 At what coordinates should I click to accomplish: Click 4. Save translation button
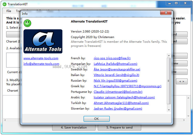[74, 128]
